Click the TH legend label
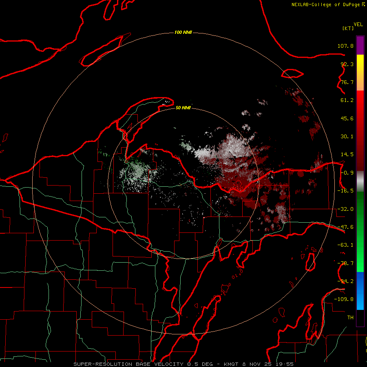The height and width of the screenshot is (367, 367). click(x=350, y=318)
